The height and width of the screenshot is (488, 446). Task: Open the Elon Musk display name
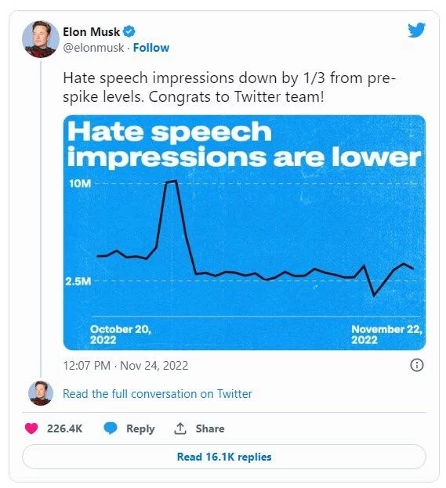click(91, 32)
